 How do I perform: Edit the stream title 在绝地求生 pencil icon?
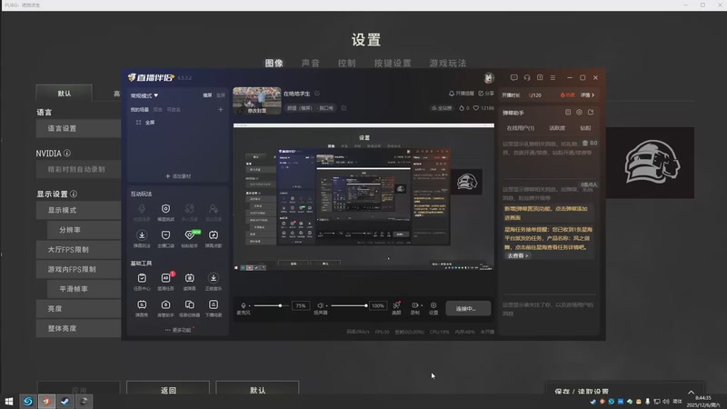(317, 94)
